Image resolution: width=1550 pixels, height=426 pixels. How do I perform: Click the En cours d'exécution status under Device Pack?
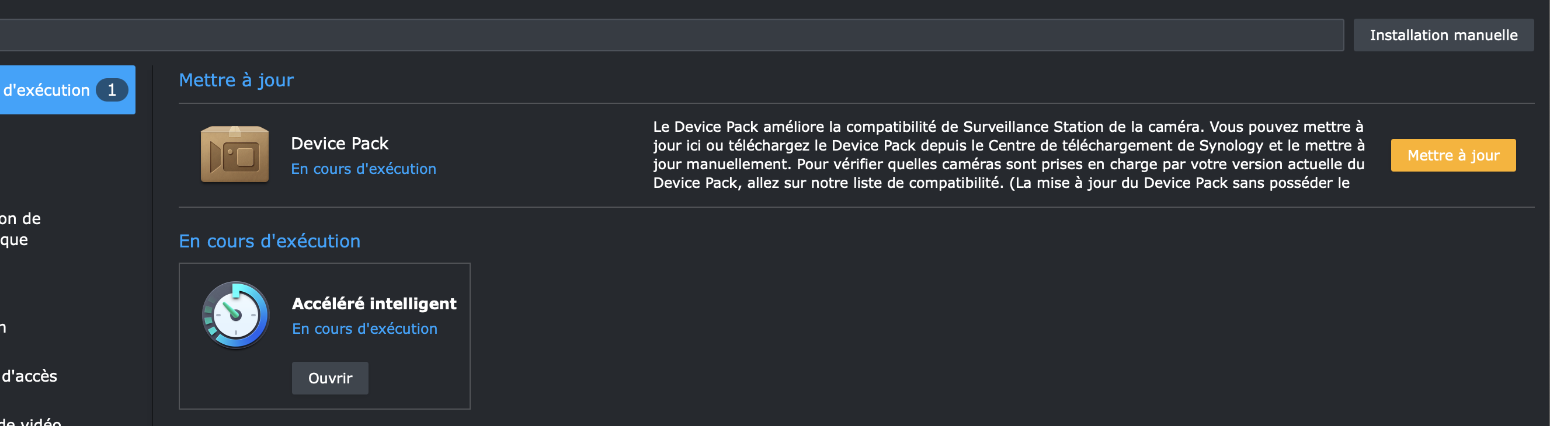(x=363, y=169)
